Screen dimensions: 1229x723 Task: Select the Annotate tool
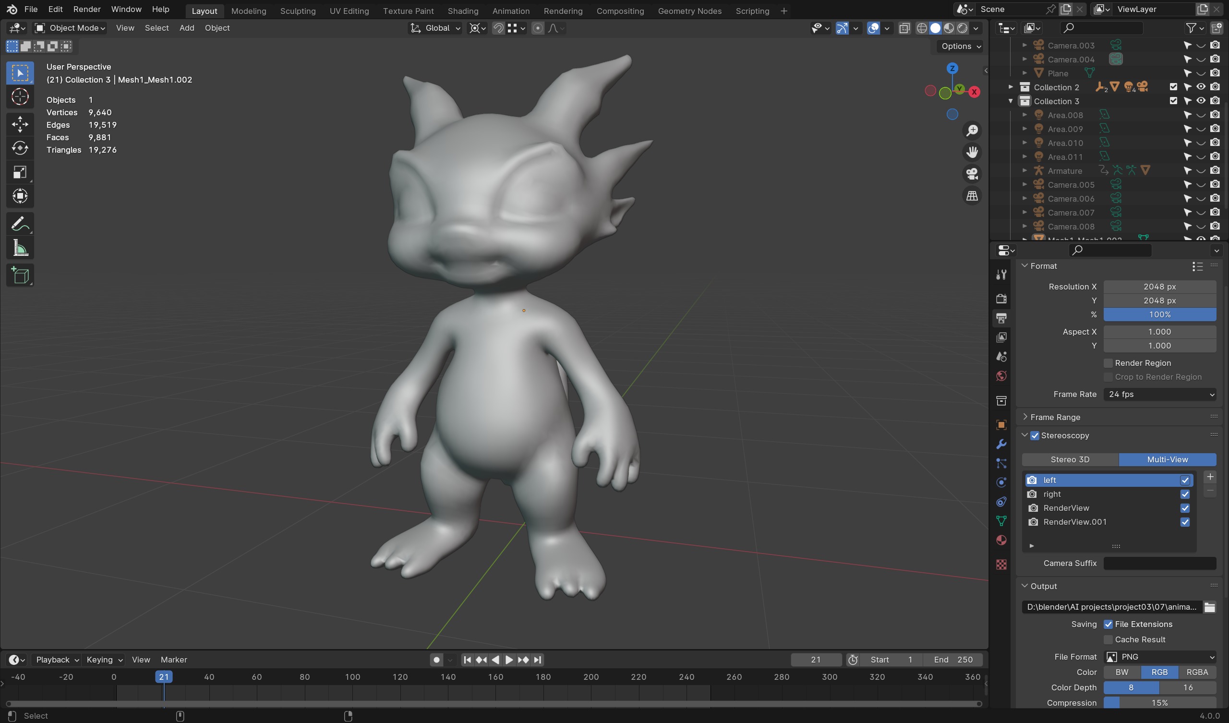coord(20,224)
